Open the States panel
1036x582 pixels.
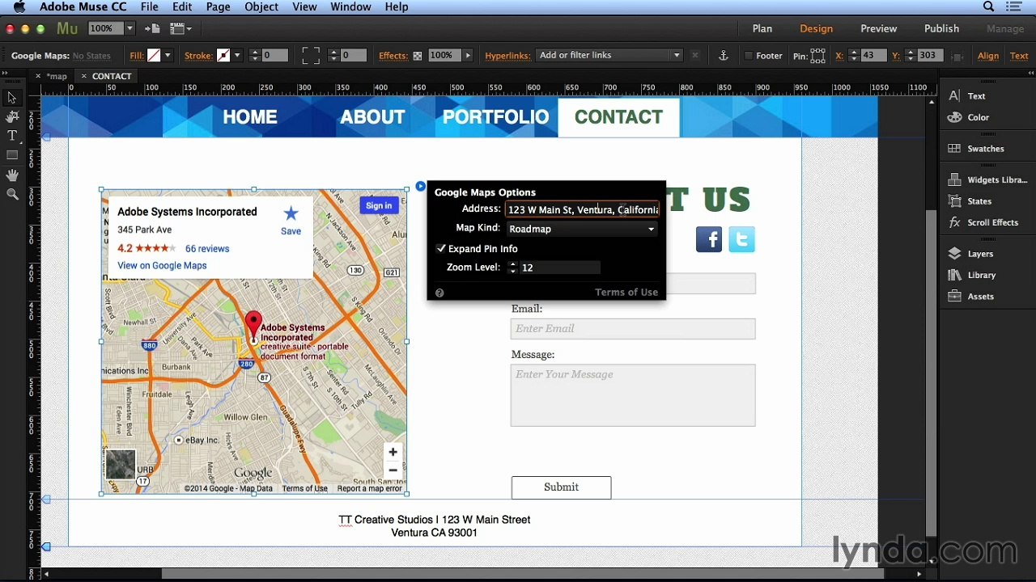click(x=970, y=201)
